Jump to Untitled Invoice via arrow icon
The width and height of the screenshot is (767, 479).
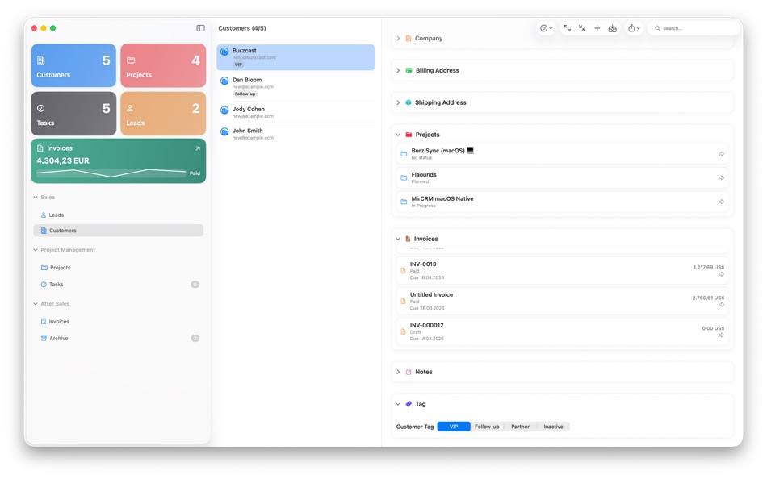[721, 305]
